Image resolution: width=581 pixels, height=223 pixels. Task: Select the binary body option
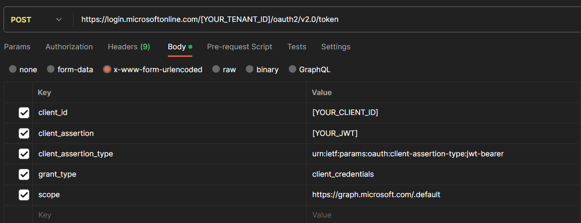[249, 70]
